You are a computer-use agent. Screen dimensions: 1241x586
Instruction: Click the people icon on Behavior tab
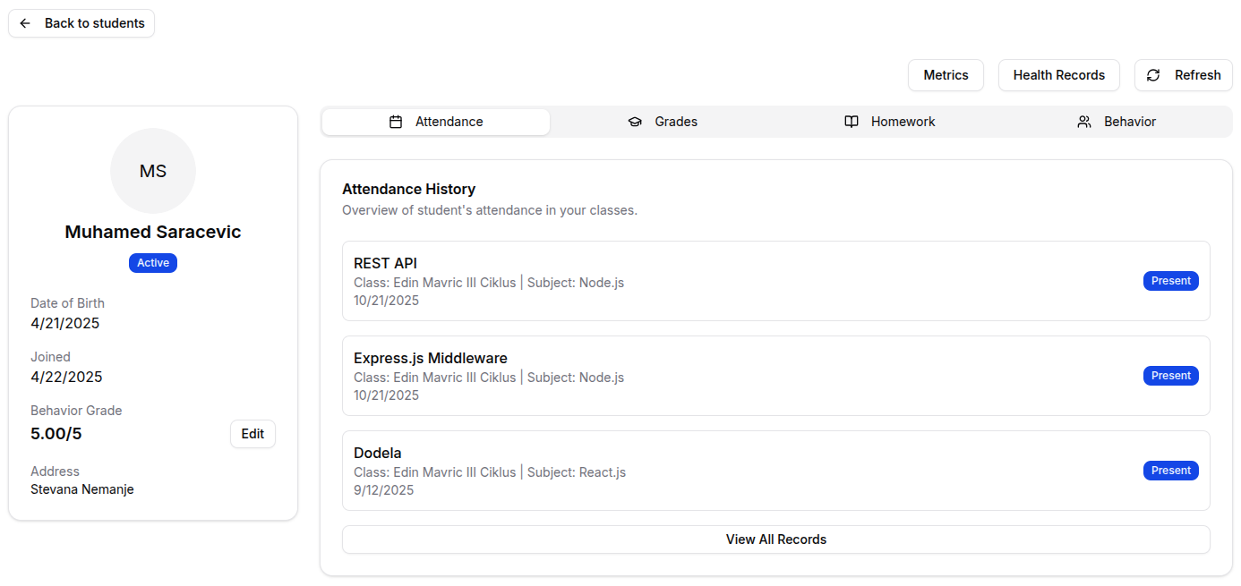point(1084,122)
